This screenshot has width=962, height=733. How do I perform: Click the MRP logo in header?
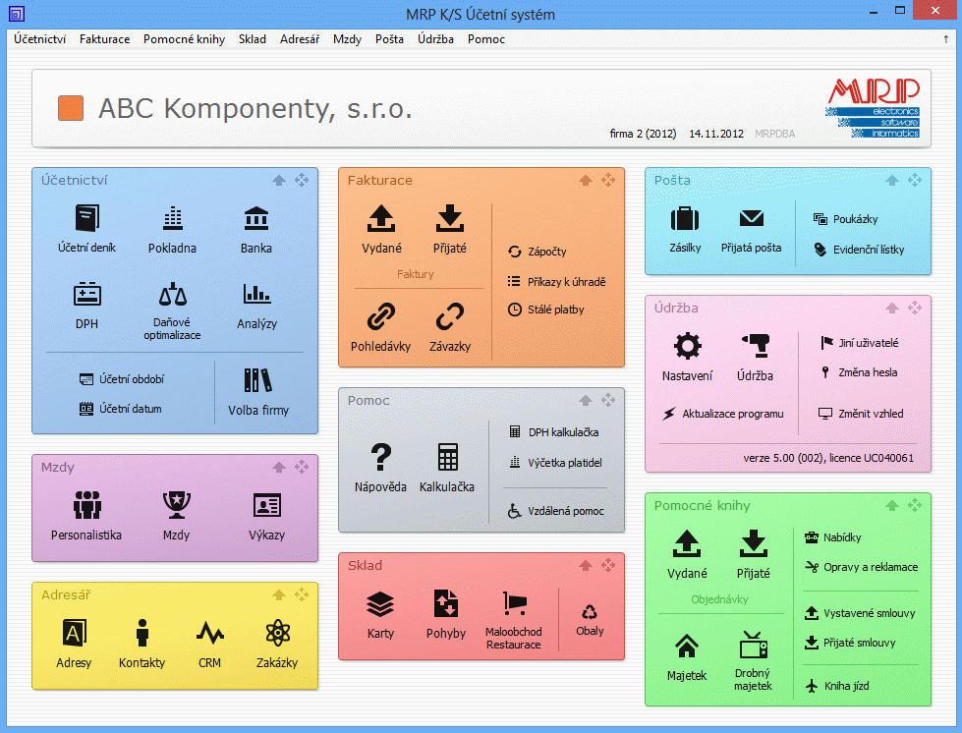click(873, 108)
